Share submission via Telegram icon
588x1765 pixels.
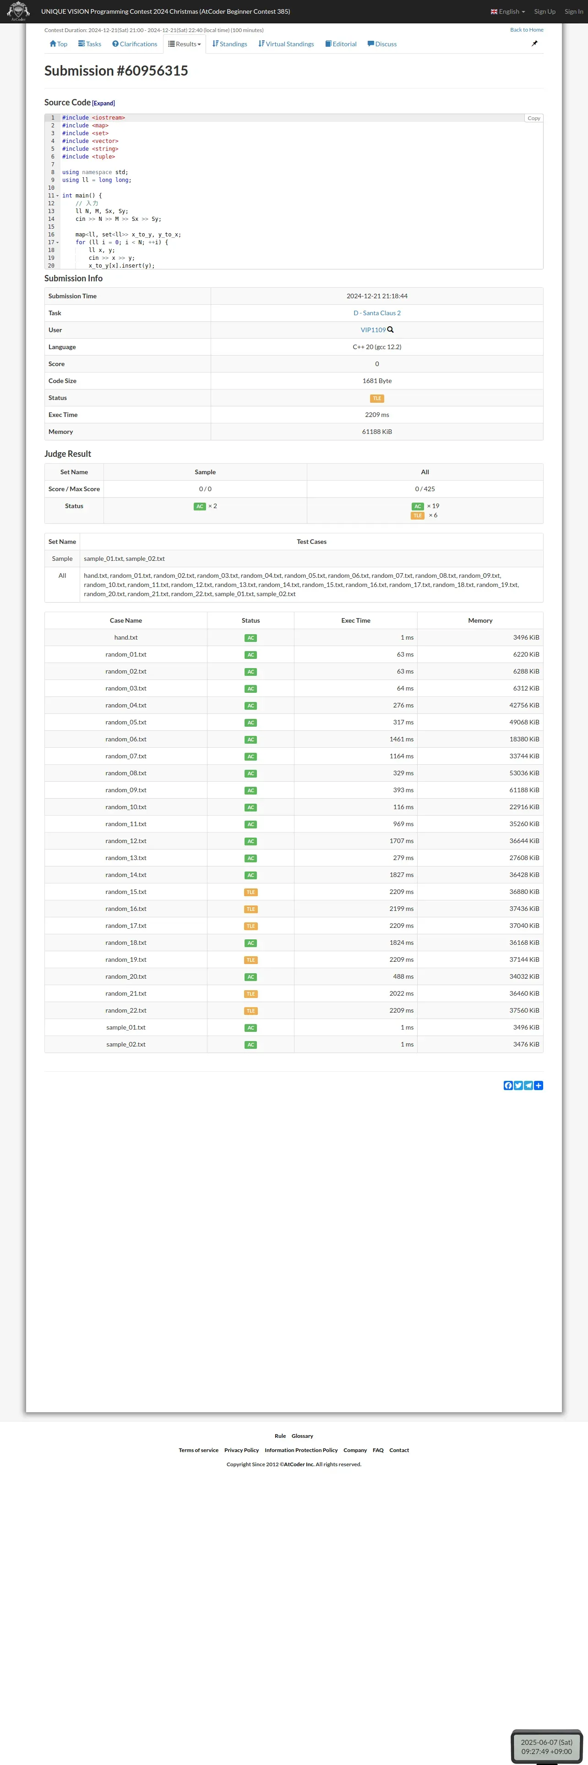[528, 1085]
